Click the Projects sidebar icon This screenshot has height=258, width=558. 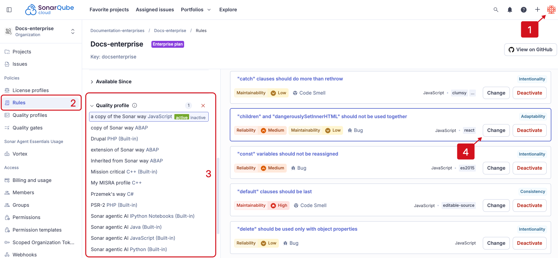point(7,52)
